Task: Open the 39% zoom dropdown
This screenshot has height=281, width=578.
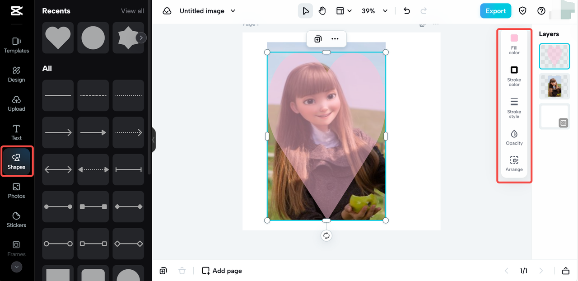Action: pos(374,11)
